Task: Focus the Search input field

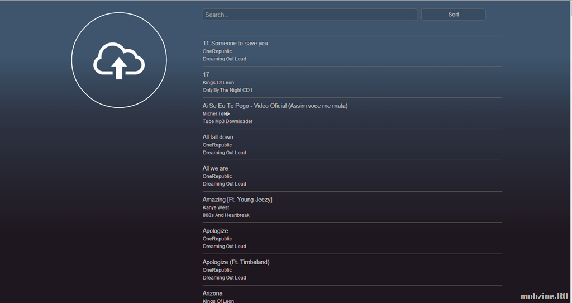Action: [309, 15]
